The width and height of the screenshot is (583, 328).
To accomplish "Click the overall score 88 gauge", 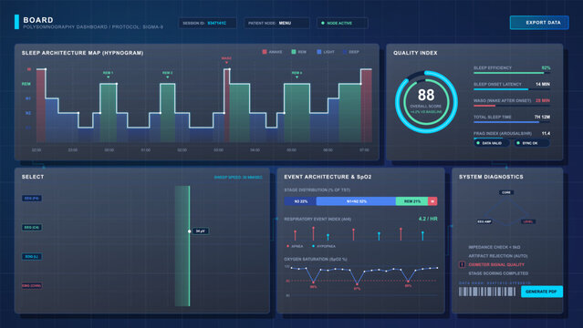I will (x=426, y=102).
